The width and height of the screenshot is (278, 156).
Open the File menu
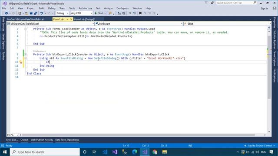tap(4, 8)
